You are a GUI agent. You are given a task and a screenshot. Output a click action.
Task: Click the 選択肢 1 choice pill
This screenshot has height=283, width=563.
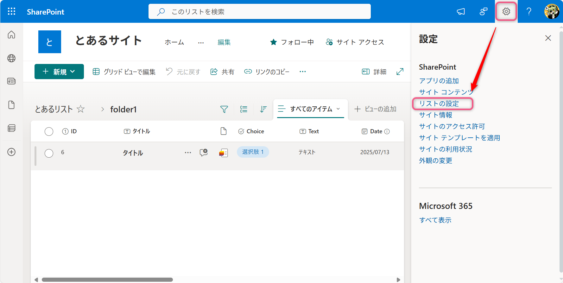coord(253,152)
